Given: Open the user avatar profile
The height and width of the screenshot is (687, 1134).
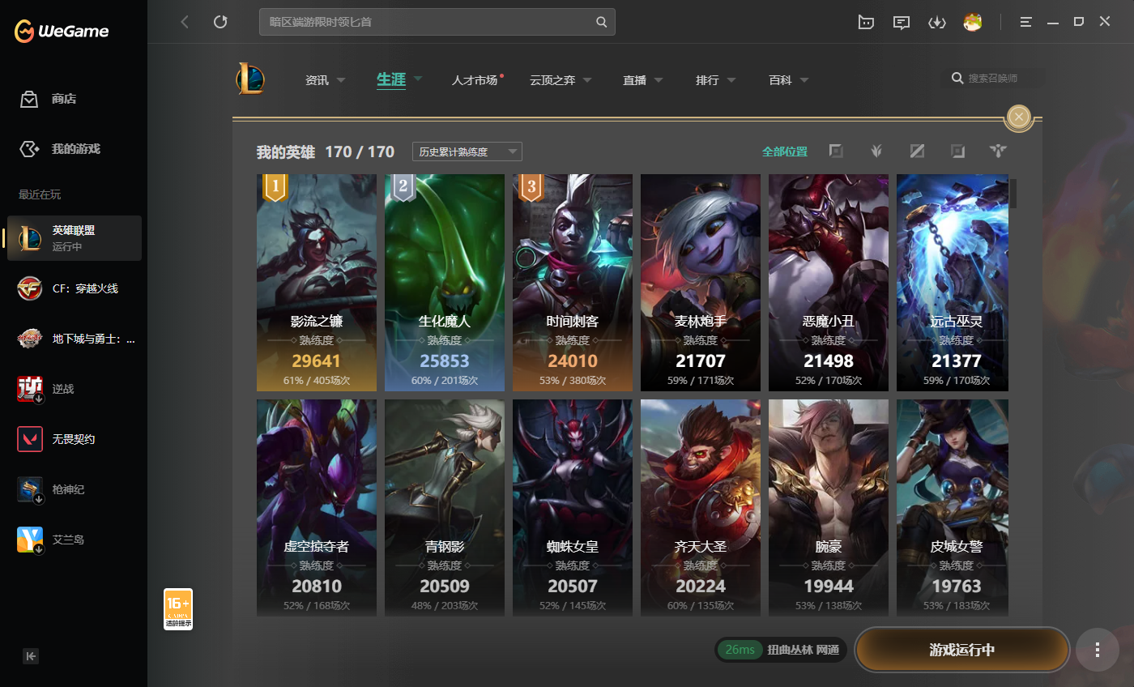Looking at the screenshot, I should point(973,22).
